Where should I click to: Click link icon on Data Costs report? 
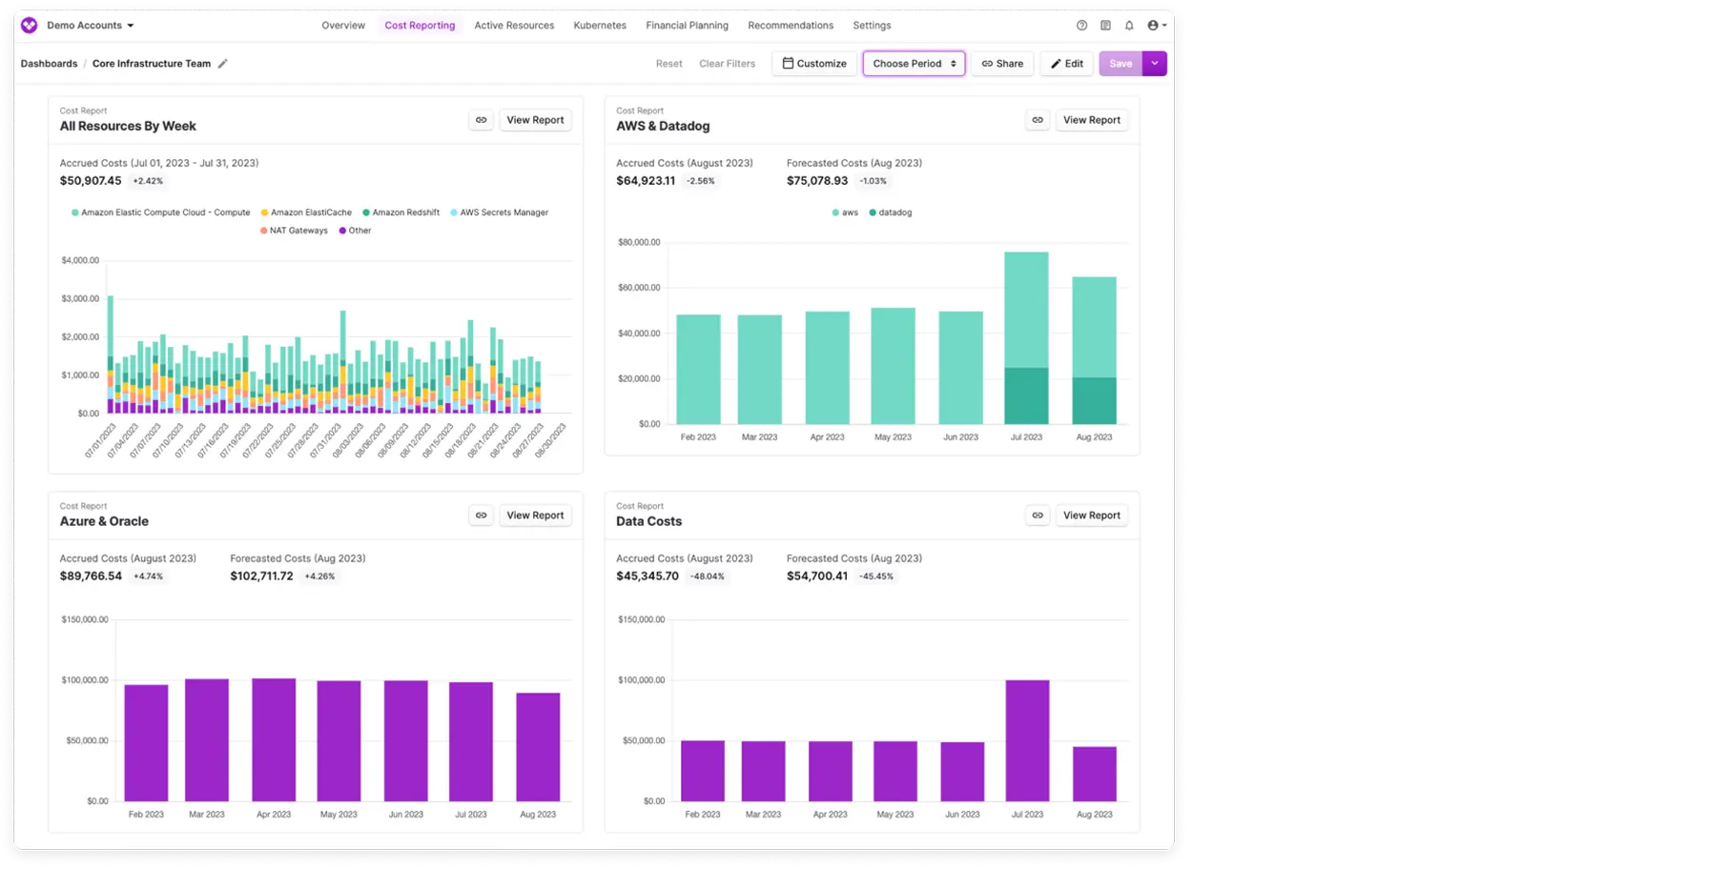1038,515
